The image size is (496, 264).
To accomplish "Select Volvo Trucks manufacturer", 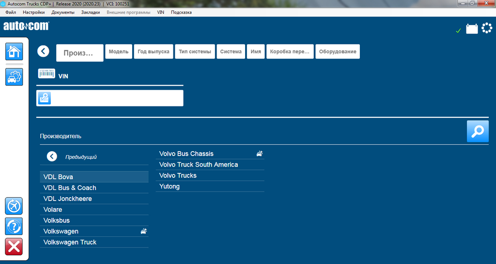I will [x=210, y=175].
